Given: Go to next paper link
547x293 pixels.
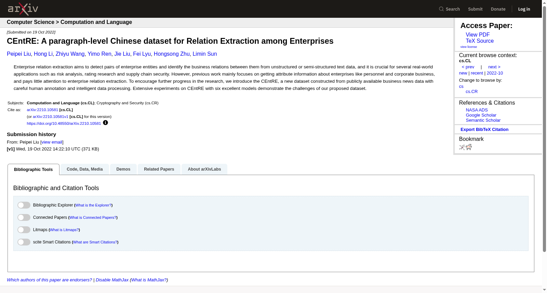Looking at the screenshot, I should click(494, 67).
